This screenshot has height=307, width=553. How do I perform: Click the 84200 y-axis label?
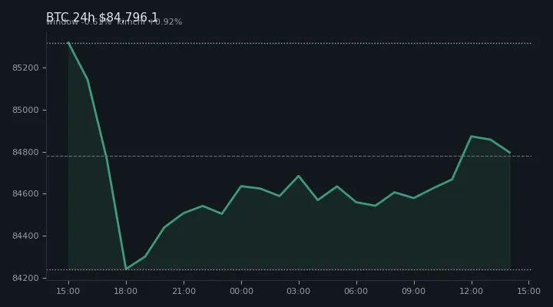[x=25, y=278]
